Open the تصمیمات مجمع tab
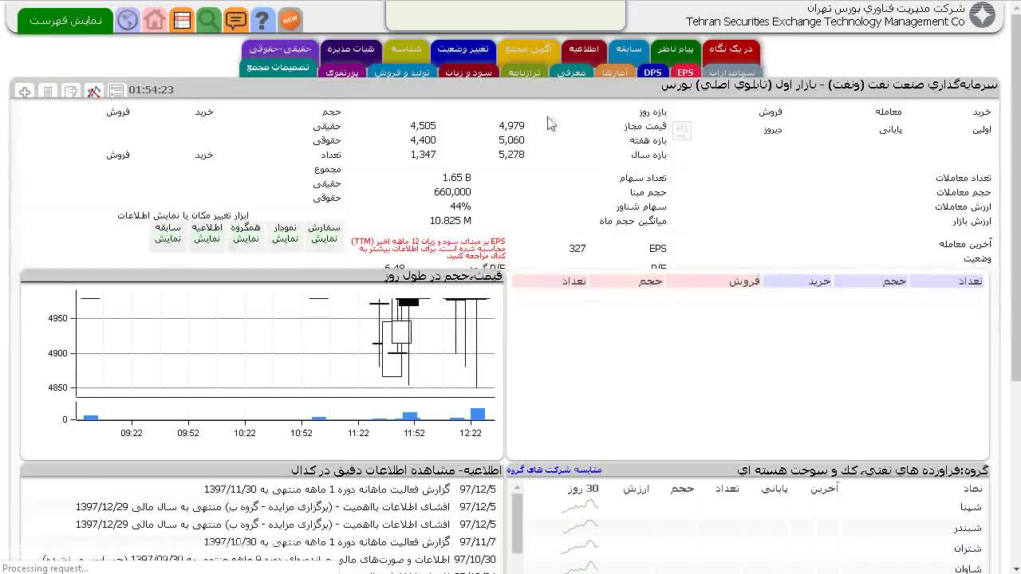1021x574 pixels. click(278, 68)
